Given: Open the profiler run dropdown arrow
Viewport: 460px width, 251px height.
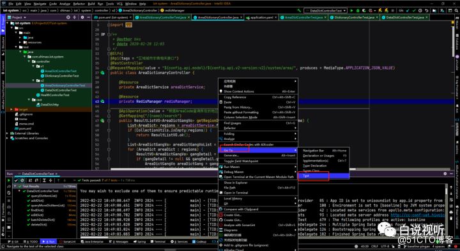Looking at the screenshot, I should pos(374,11).
